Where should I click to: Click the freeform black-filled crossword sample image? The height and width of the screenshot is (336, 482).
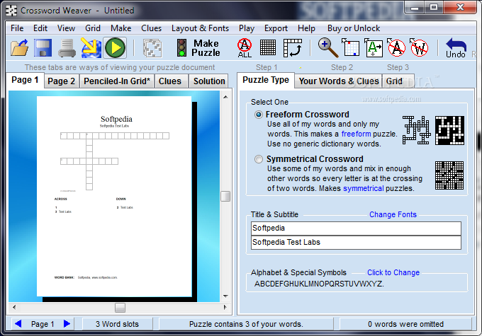pyautogui.click(x=449, y=130)
